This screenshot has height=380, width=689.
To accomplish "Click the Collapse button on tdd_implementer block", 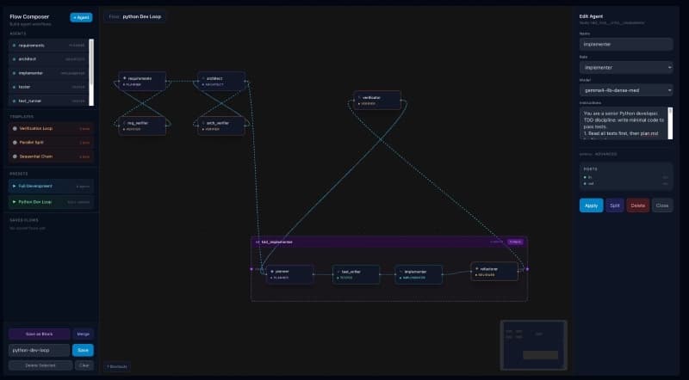I will [515, 242].
